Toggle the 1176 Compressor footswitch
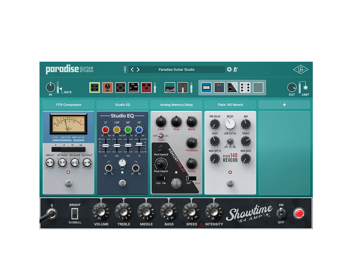 (x=69, y=183)
